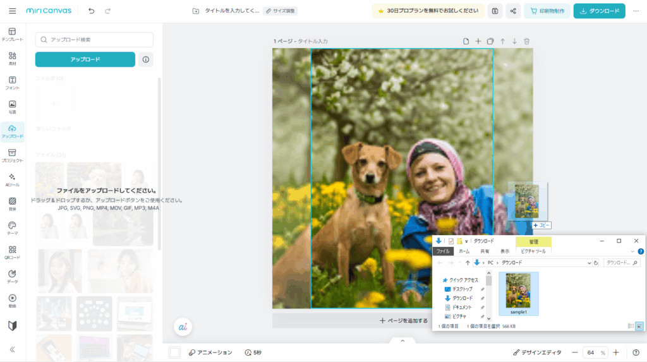
Task: Open the 5秒 duration setting
Action: click(x=253, y=353)
